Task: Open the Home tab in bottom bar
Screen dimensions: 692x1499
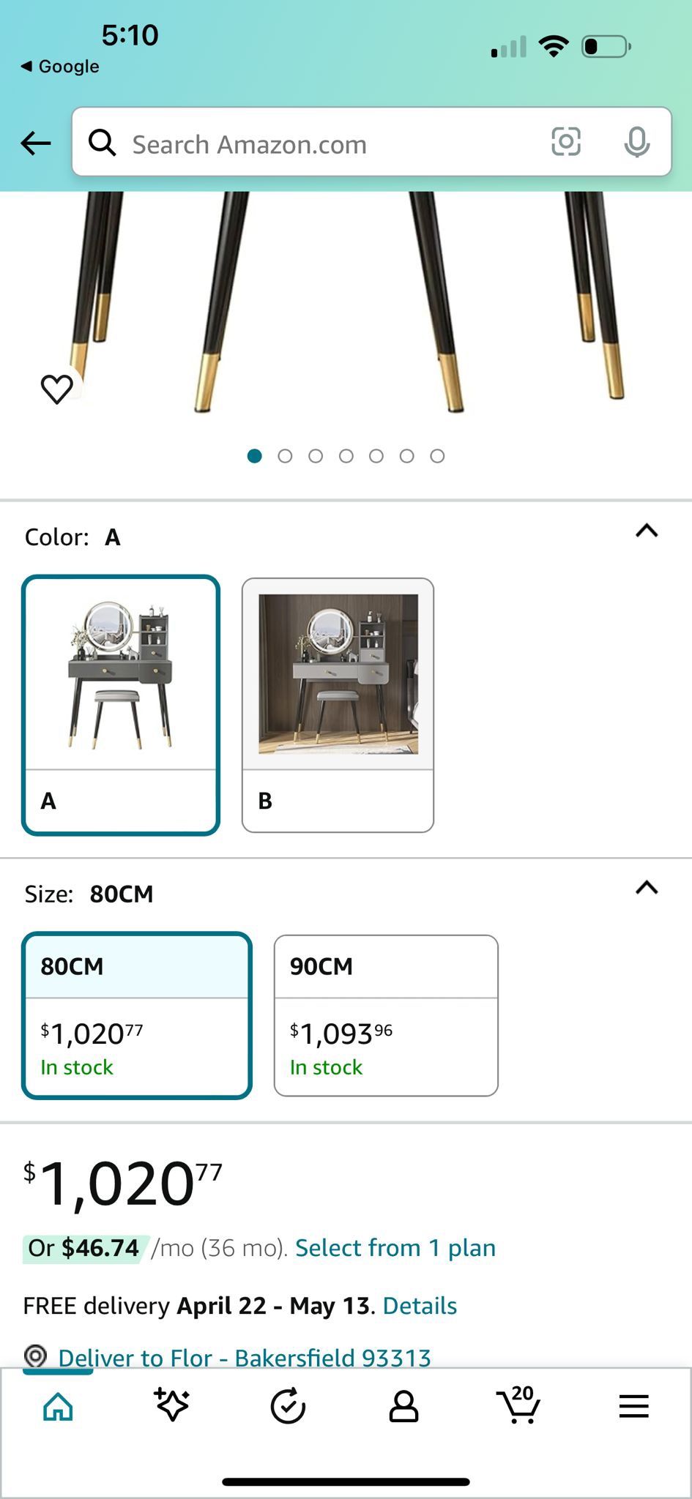Action: tap(58, 1406)
